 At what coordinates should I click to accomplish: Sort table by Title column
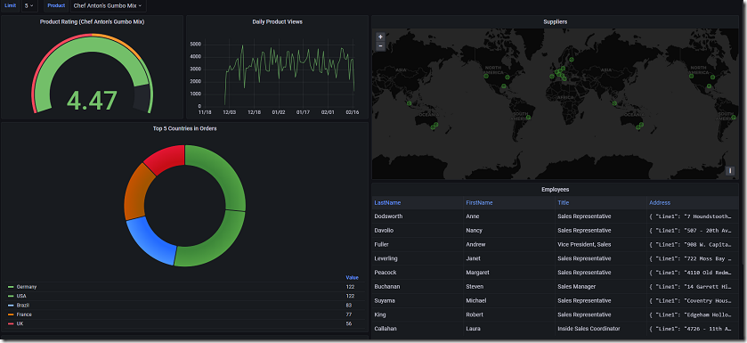(x=563, y=203)
